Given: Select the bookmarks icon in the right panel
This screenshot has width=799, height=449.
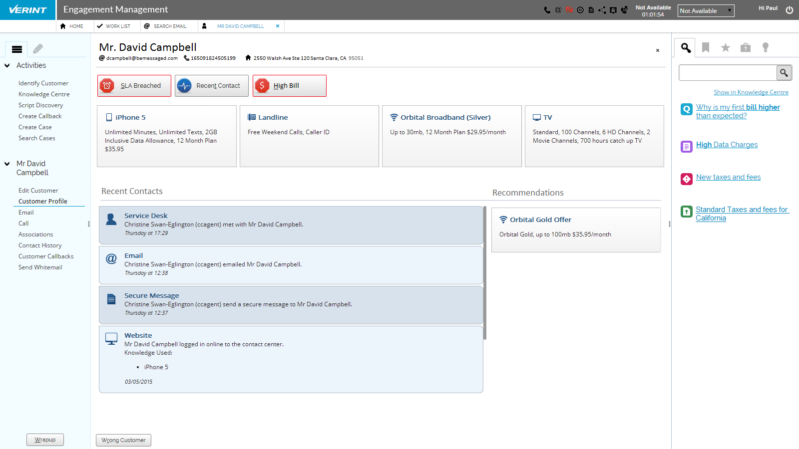Looking at the screenshot, I should point(706,47).
